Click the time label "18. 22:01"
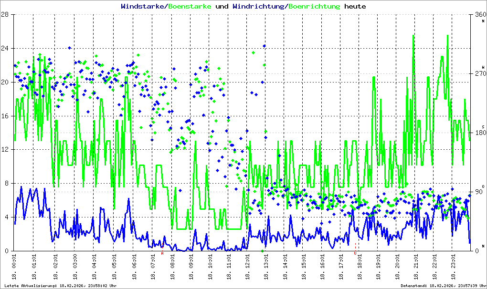487x289 pixels. click(x=434, y=267)
